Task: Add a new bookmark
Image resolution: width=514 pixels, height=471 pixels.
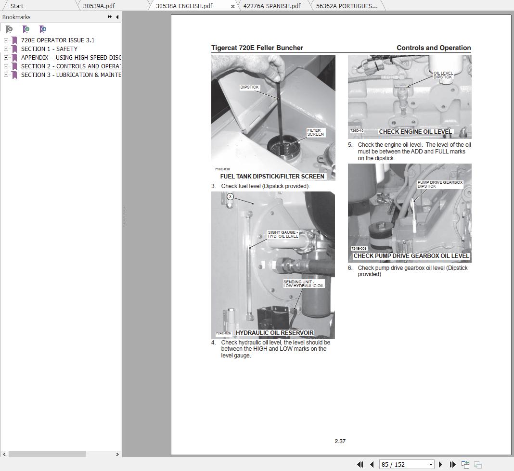Action: pyautogui.click(x=26, y=29)
